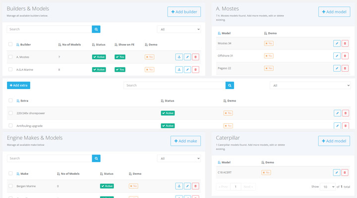Screen dimensions: 357x198
Task: Delete the Antifouling upgrade extra
Action: 346,126
